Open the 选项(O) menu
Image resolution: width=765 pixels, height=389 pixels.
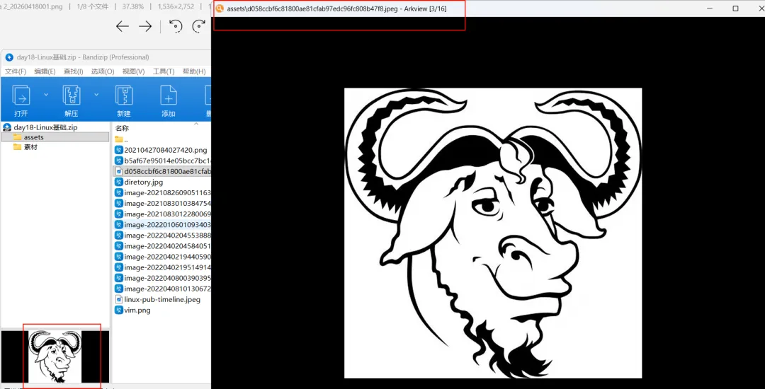pos(103,71)
